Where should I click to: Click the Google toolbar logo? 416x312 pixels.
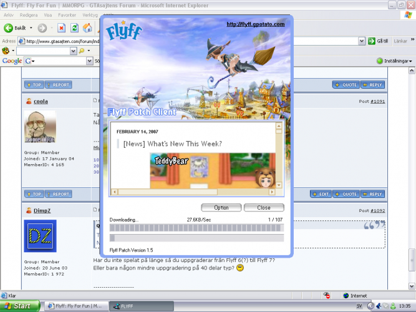[x=12, y=61]
